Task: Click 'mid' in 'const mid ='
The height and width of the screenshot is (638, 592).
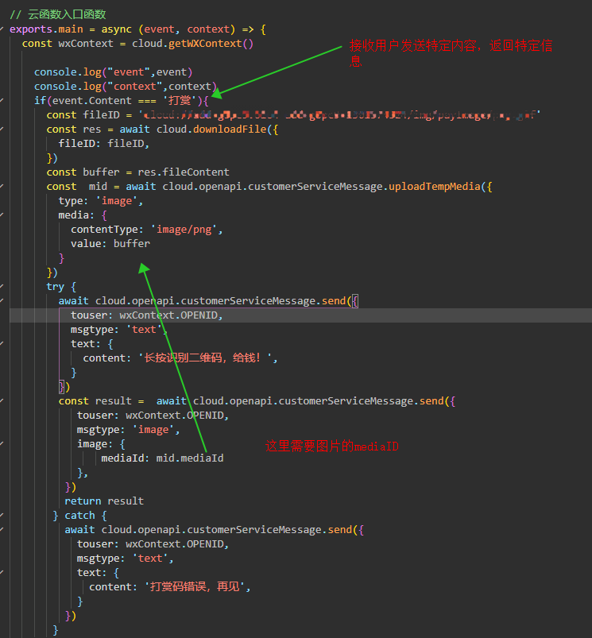Action: 98,187
